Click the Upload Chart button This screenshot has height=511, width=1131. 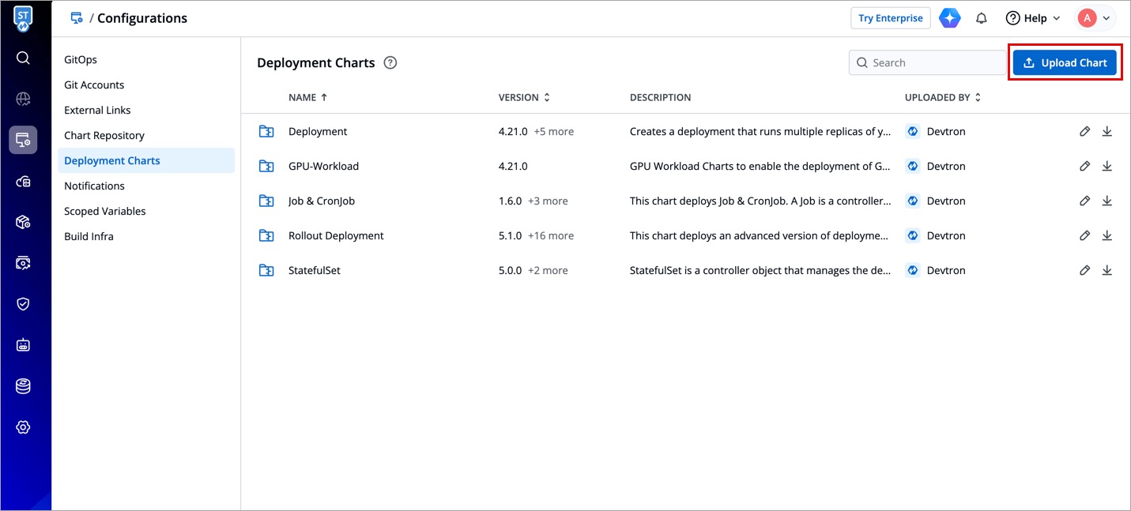click(1065, 63)
